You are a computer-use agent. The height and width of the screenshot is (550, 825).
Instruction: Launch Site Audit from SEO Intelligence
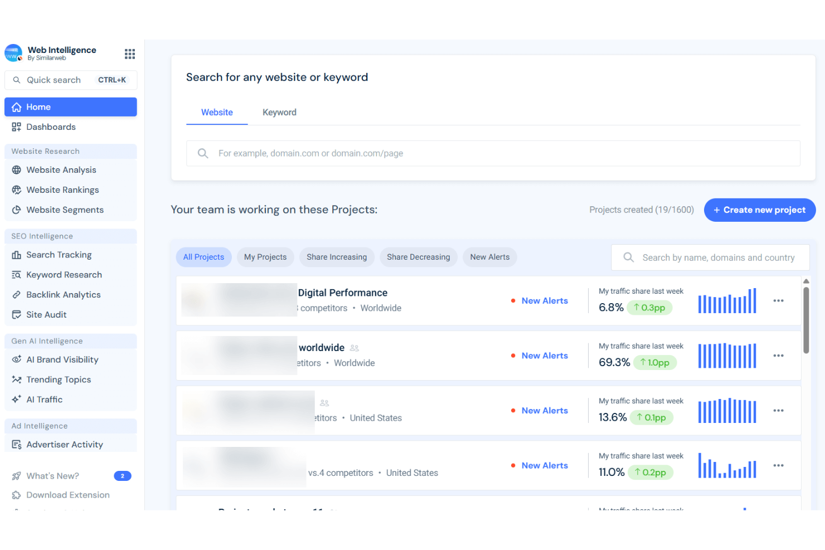[x=47, y=314]
